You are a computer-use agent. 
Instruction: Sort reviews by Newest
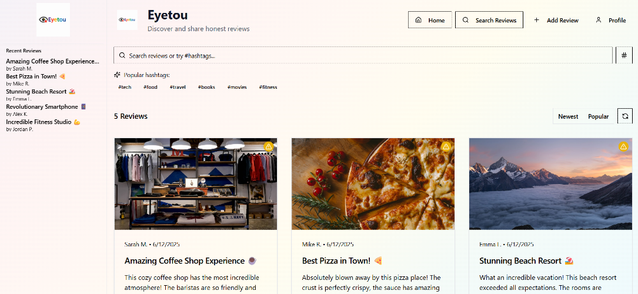point(568,116)
